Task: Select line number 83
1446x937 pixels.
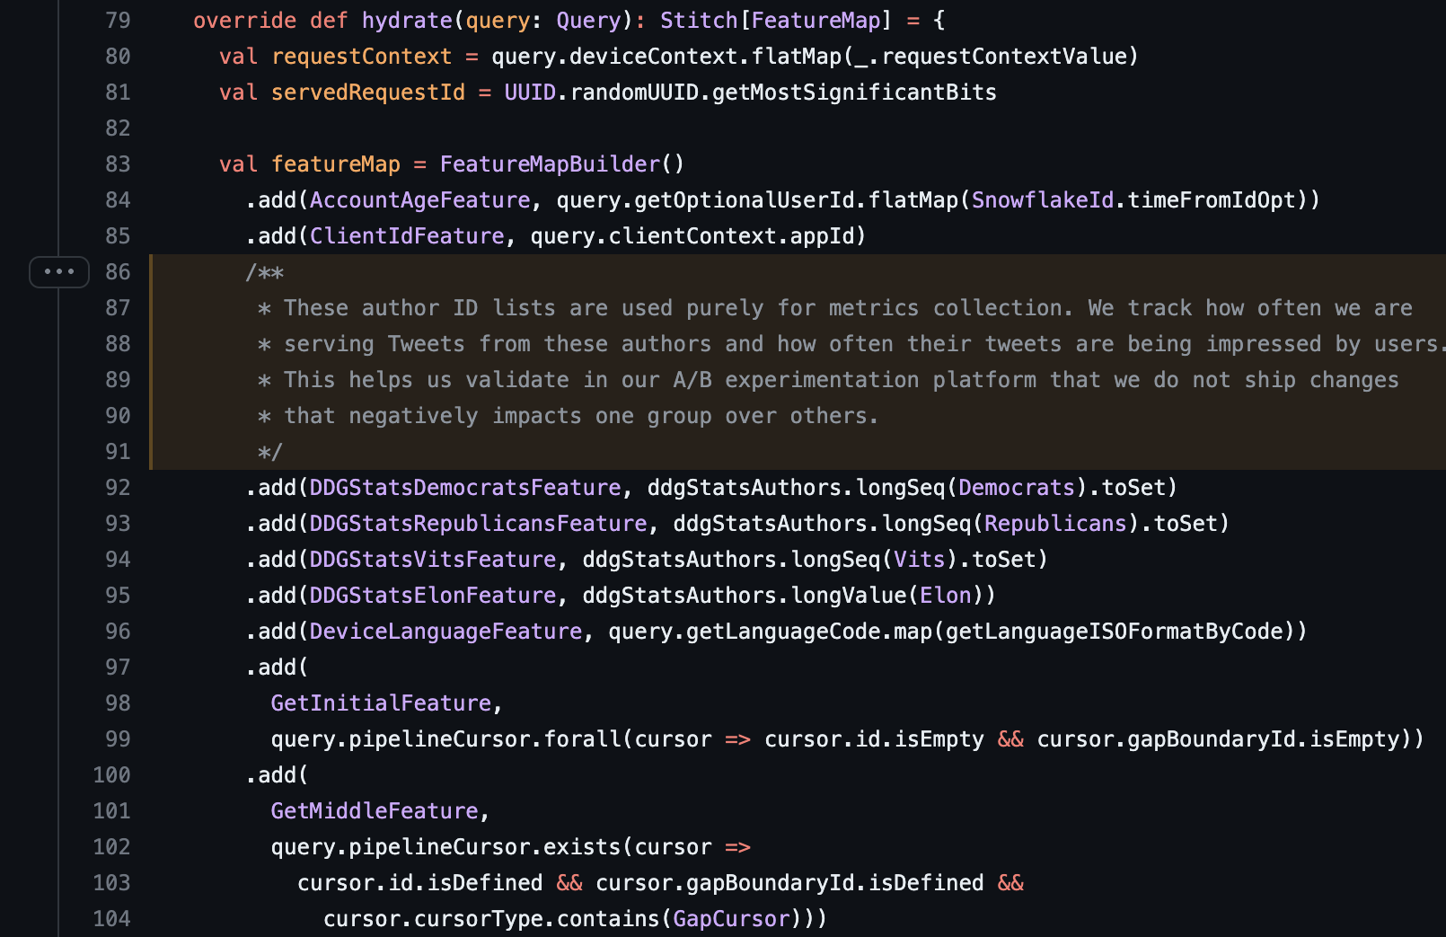Action: click(118, 164)
